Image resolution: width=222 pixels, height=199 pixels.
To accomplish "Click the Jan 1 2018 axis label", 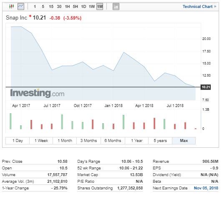I will pos(114,106).
